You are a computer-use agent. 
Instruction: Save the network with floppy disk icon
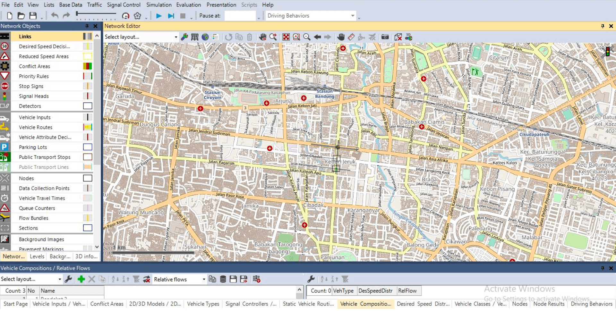click(33, 16)
